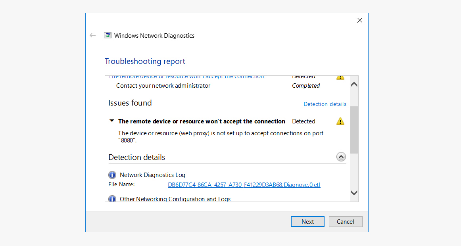Click the back arrow in the header

tap(93, 35)
